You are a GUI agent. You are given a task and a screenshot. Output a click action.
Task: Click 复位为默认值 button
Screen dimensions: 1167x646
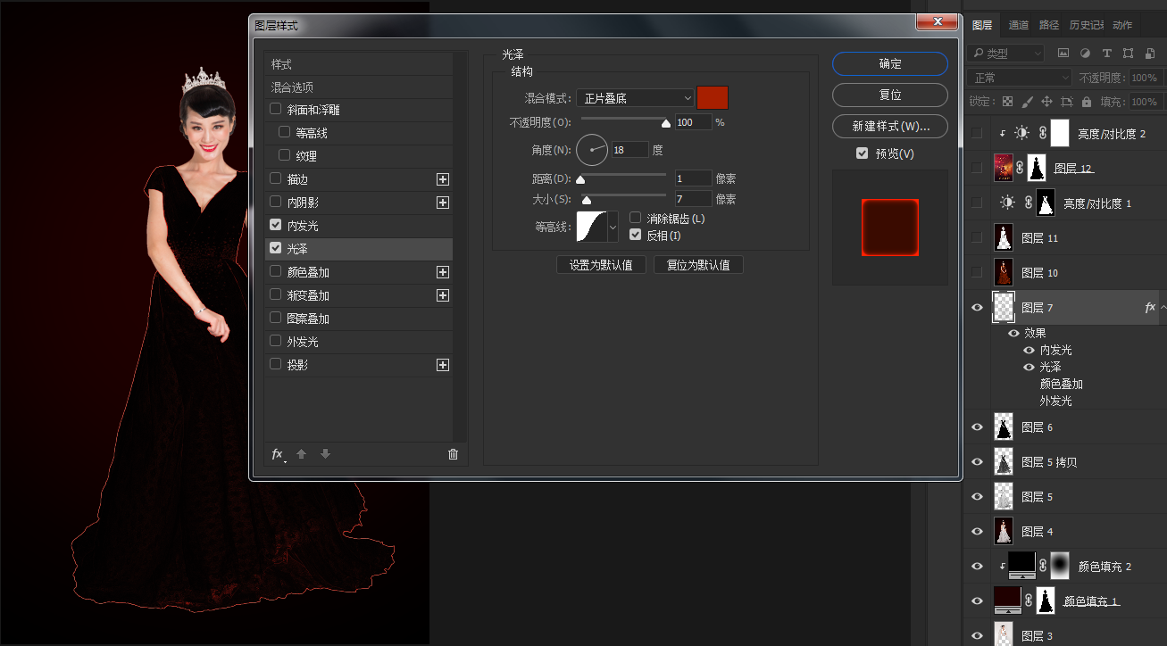698,265
